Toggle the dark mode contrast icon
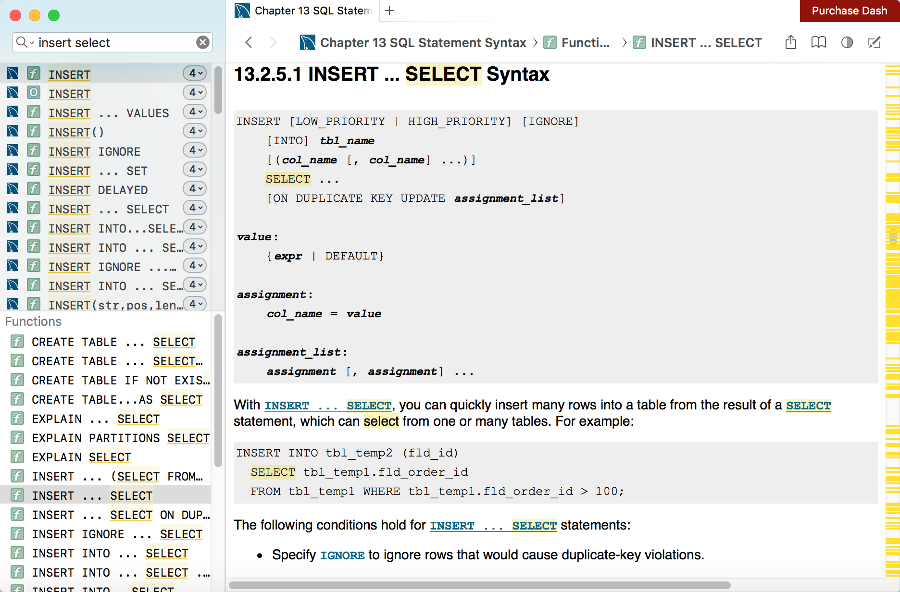 tap(847, 42)
